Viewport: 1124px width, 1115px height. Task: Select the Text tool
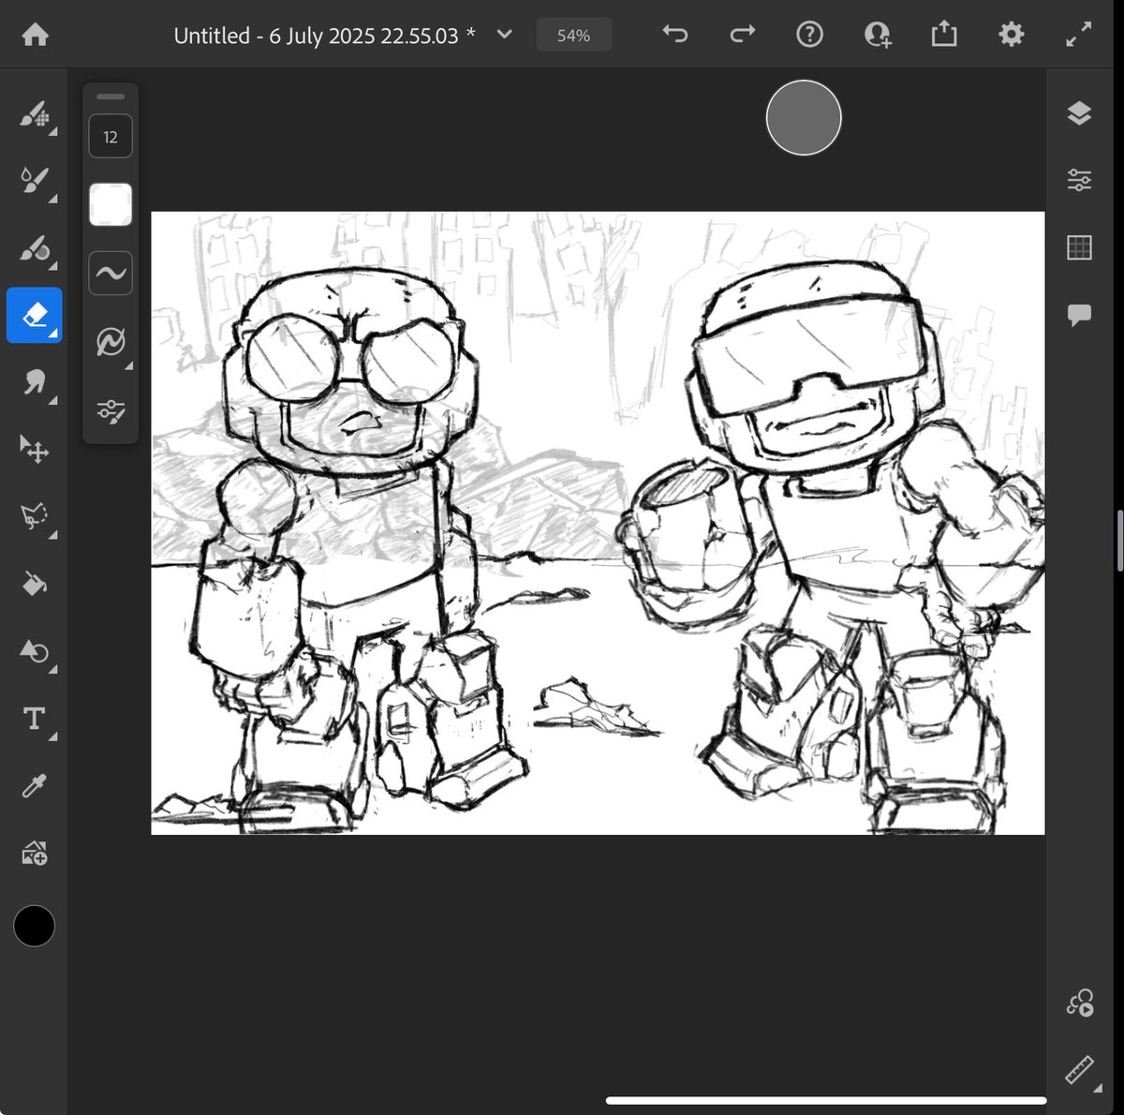click(x=35, y=719)
